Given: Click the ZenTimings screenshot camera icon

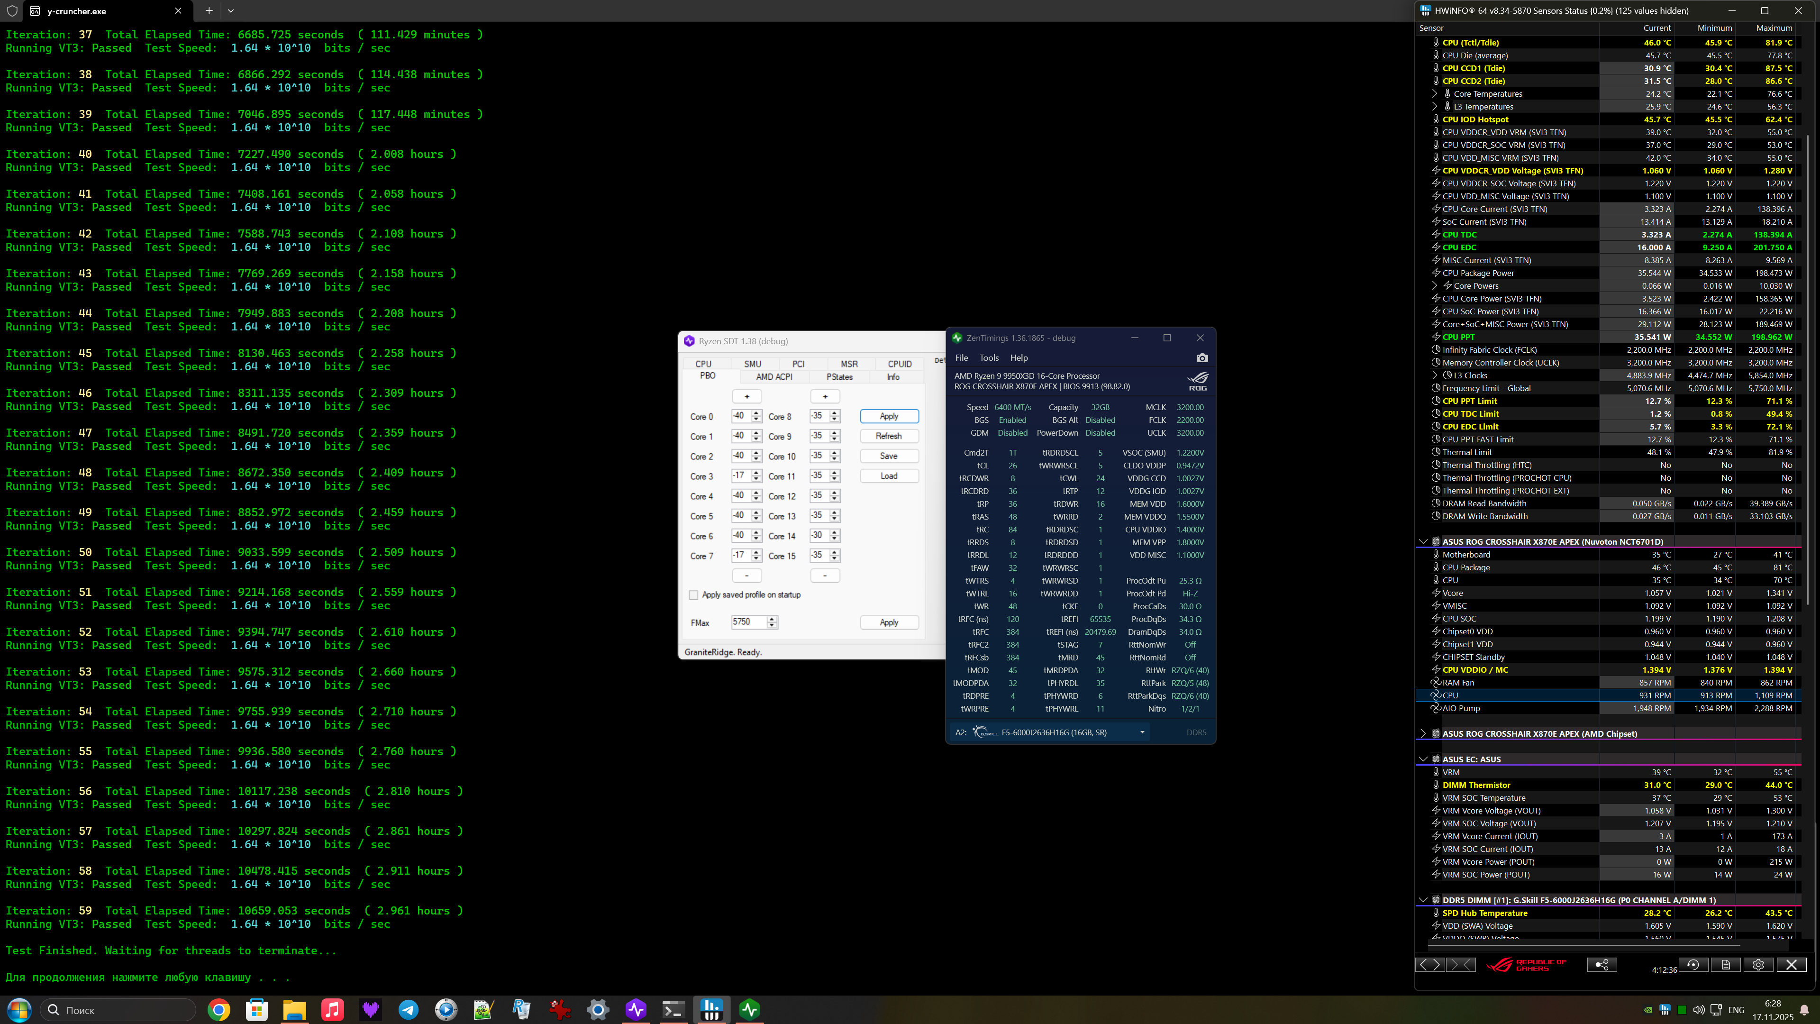Looking at the screenshot, I should point(1202,357).
